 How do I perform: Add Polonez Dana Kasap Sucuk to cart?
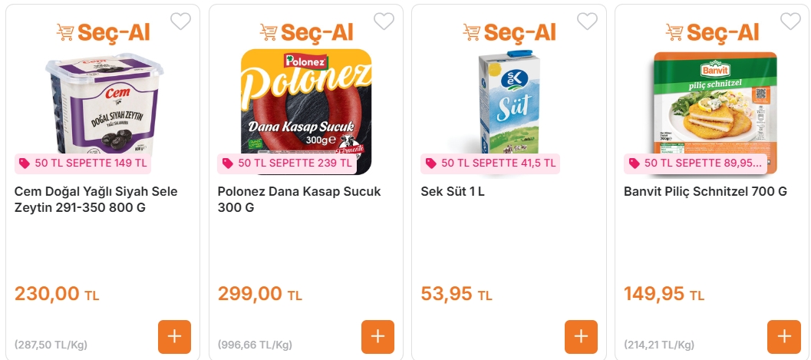tap(377, 336)
